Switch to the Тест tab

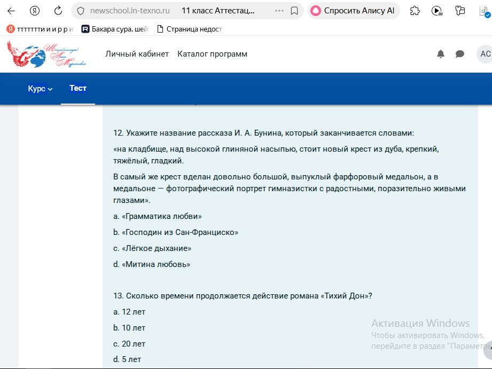click(x=78, y=88)
